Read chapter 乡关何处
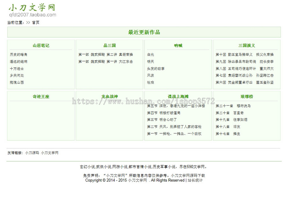This screenshot has width=287, height=201. [17, 75]
